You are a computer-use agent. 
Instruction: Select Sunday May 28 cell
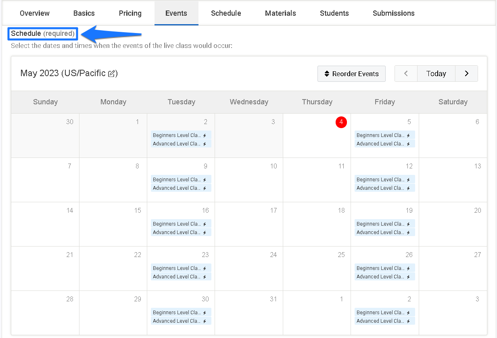coord(45,313)
